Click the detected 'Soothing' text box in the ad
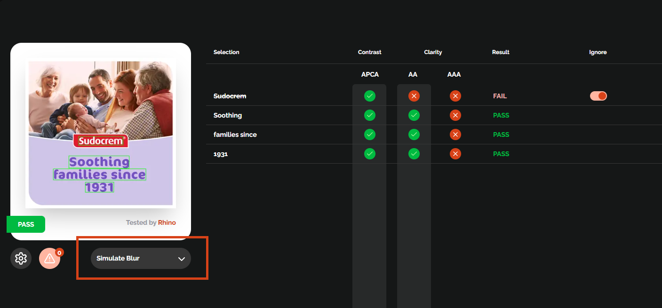 (99, 162)
